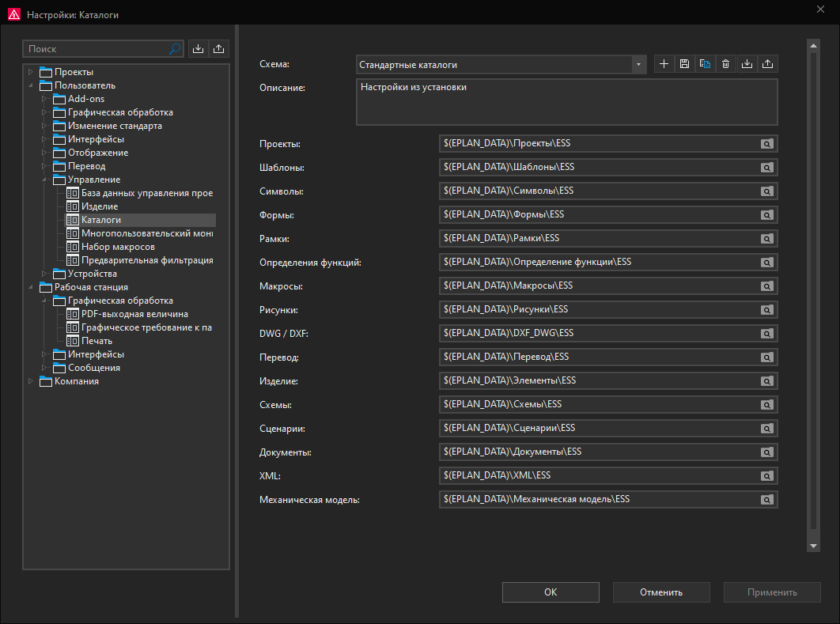Browse folder for the DWG / DXF path
The width and height of the screenshot is (840, 624).
[x=767, y=334]
